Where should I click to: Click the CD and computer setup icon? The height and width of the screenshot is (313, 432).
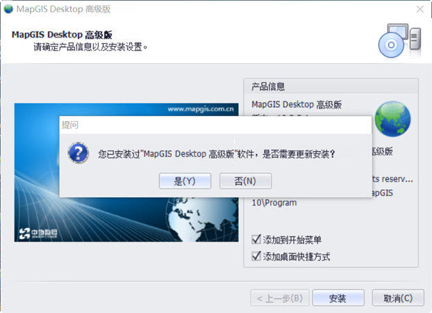(x=400, y=41)
